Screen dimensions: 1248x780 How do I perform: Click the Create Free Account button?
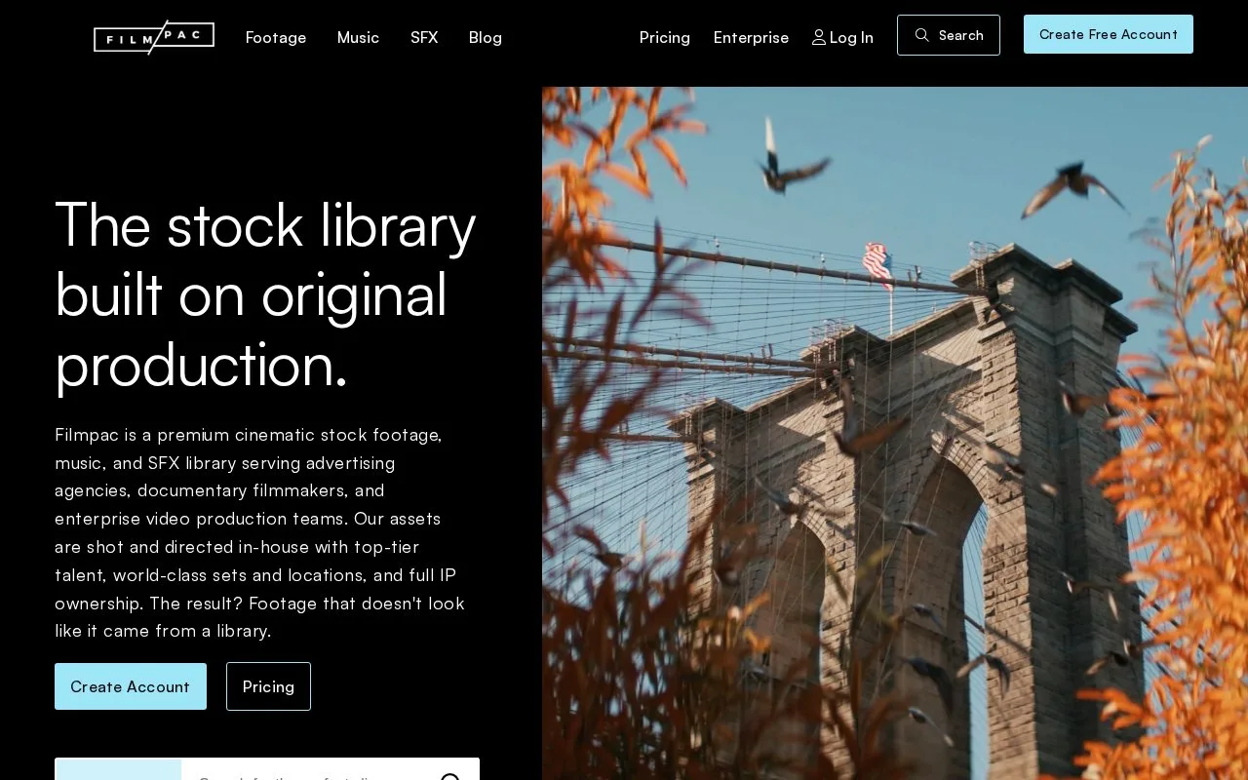click(x=1109, y=34)
